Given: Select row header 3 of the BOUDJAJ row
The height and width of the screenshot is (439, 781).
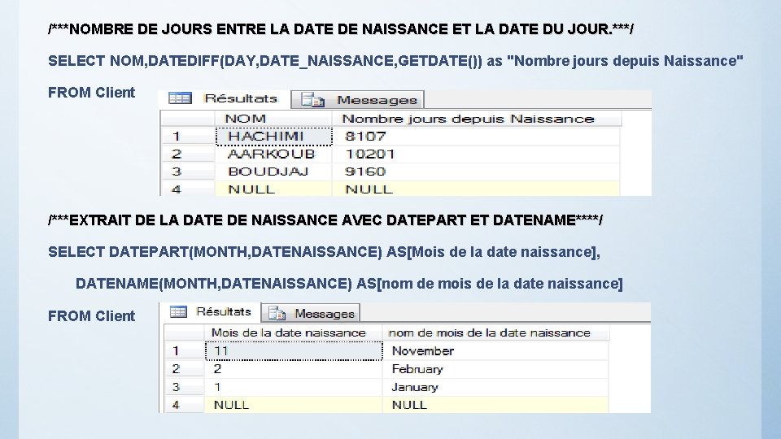Looking at the screenshot, I should pyautogui.click(x=188, y=172).
